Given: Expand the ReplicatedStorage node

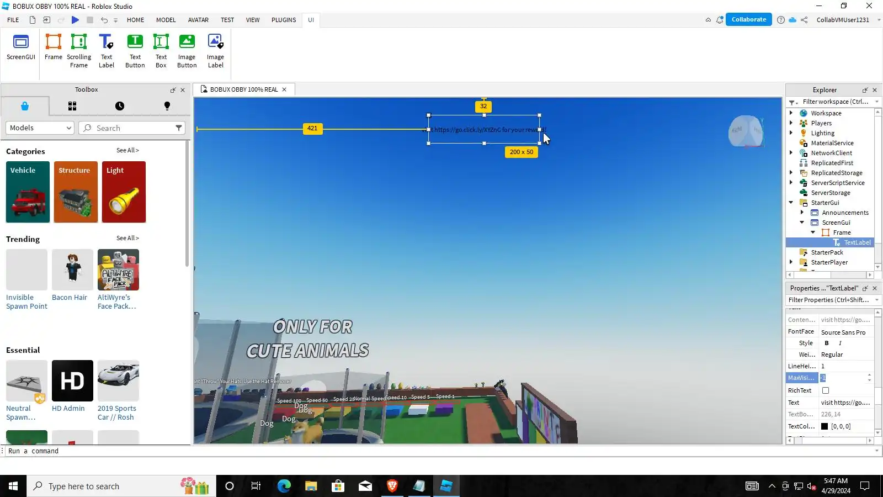Looking at the screenshot, I should [791, 172].
